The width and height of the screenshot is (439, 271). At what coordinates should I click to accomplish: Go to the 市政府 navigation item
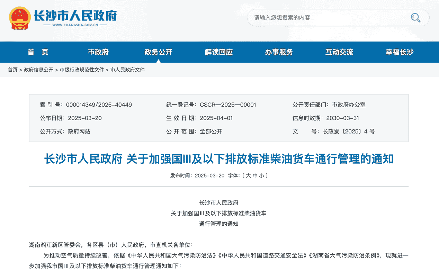(x=98, y=52)
